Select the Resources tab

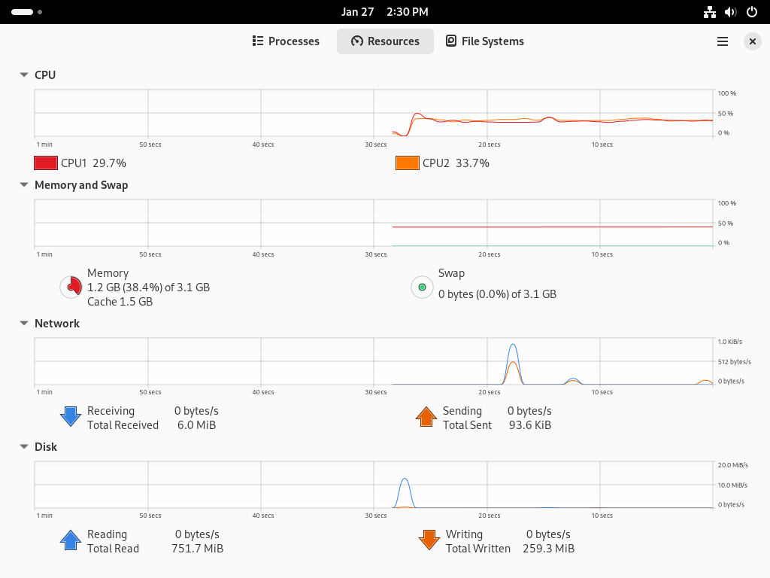tap(385, 41)
